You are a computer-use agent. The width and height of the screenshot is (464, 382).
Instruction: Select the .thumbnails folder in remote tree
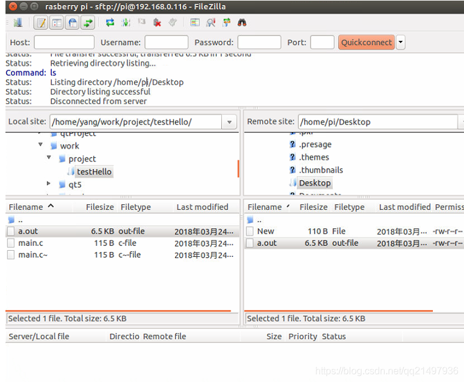321,170
